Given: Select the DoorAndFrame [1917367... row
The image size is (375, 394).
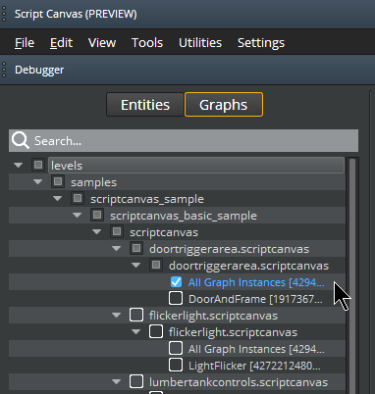Looking at the screenshot, I should 255,299.
